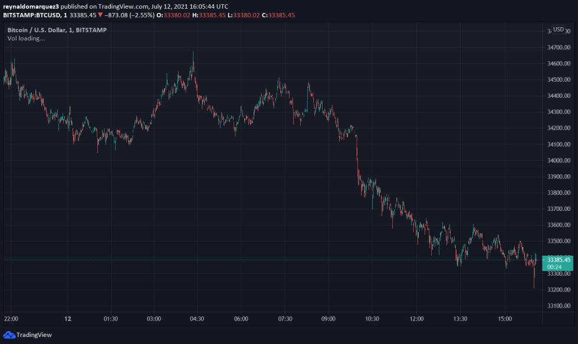Click the current price label 33385.45
This screenshot has height=344, width=578.
point(558,259)
